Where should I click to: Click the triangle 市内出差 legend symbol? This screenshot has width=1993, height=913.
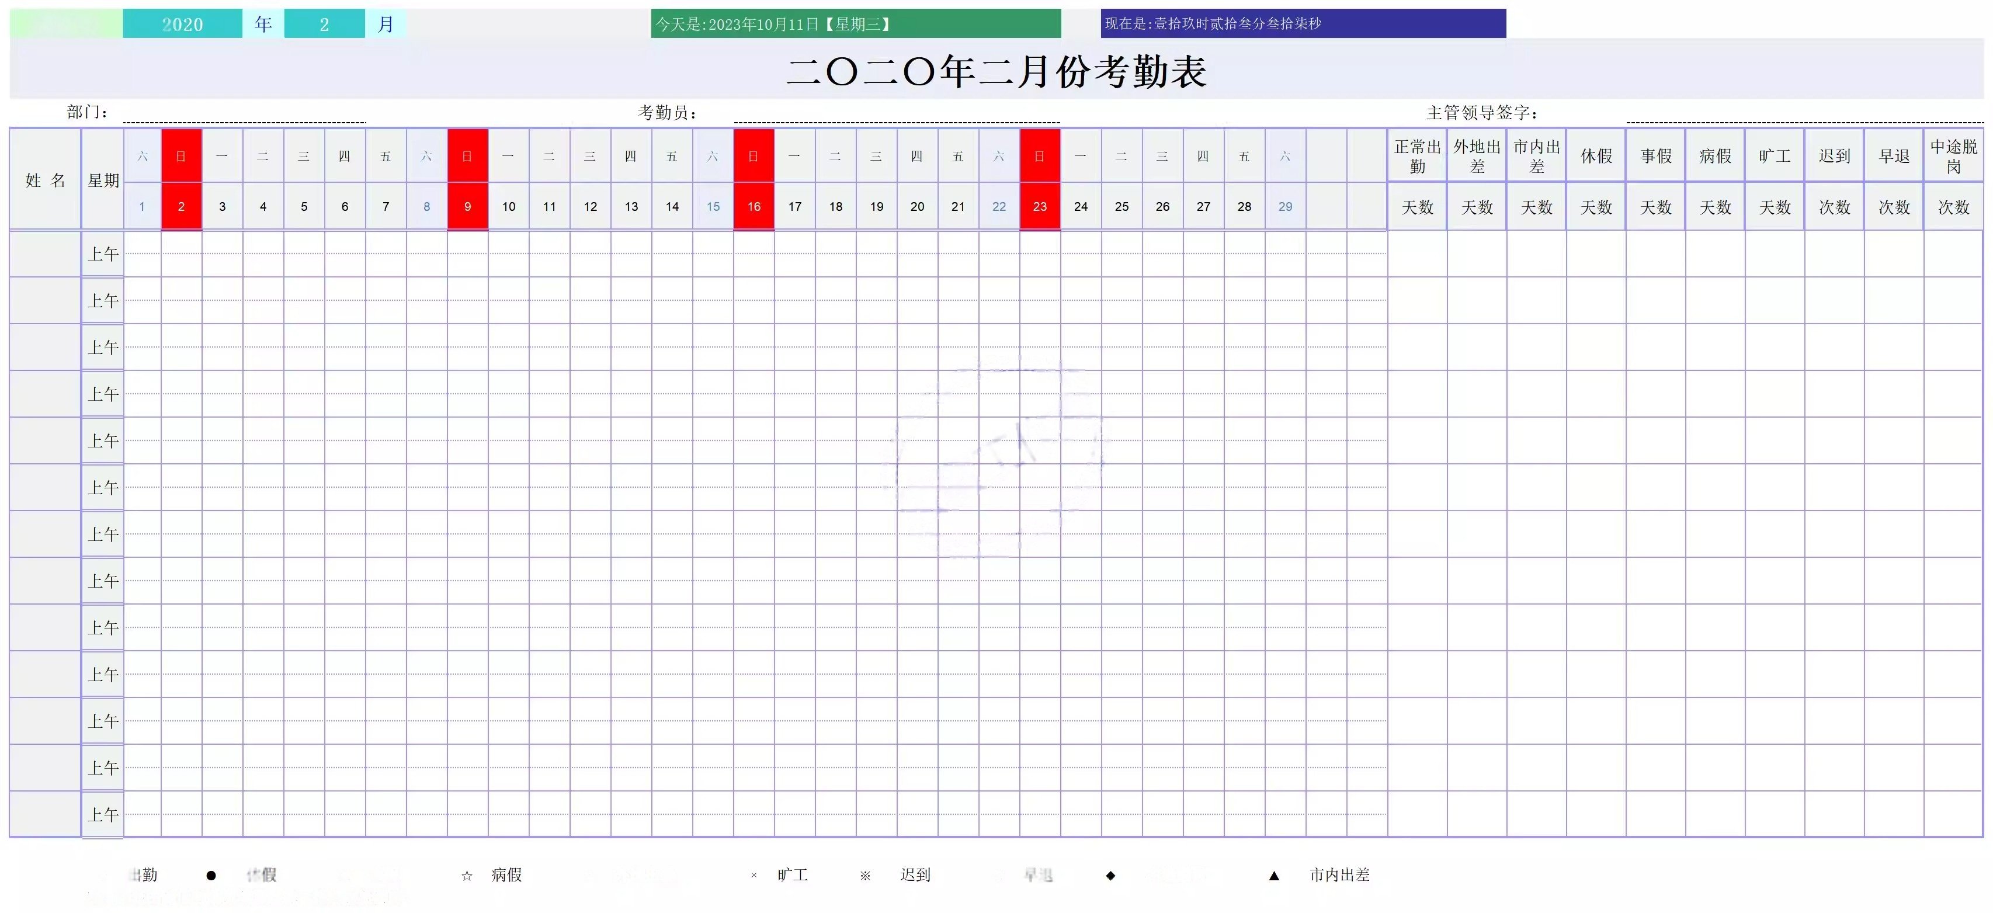pyautogui.click(x=1275, y=876)
